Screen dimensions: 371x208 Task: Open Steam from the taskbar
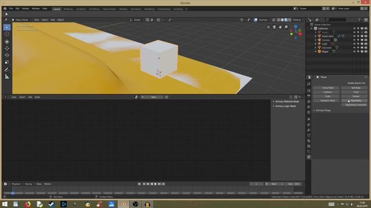pyautogui.click(x=52, y=204)
